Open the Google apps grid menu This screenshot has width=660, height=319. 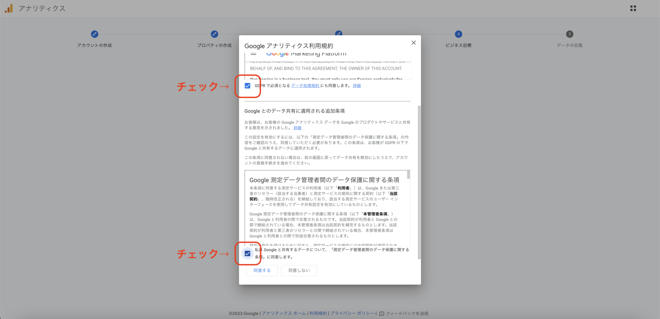633,8
